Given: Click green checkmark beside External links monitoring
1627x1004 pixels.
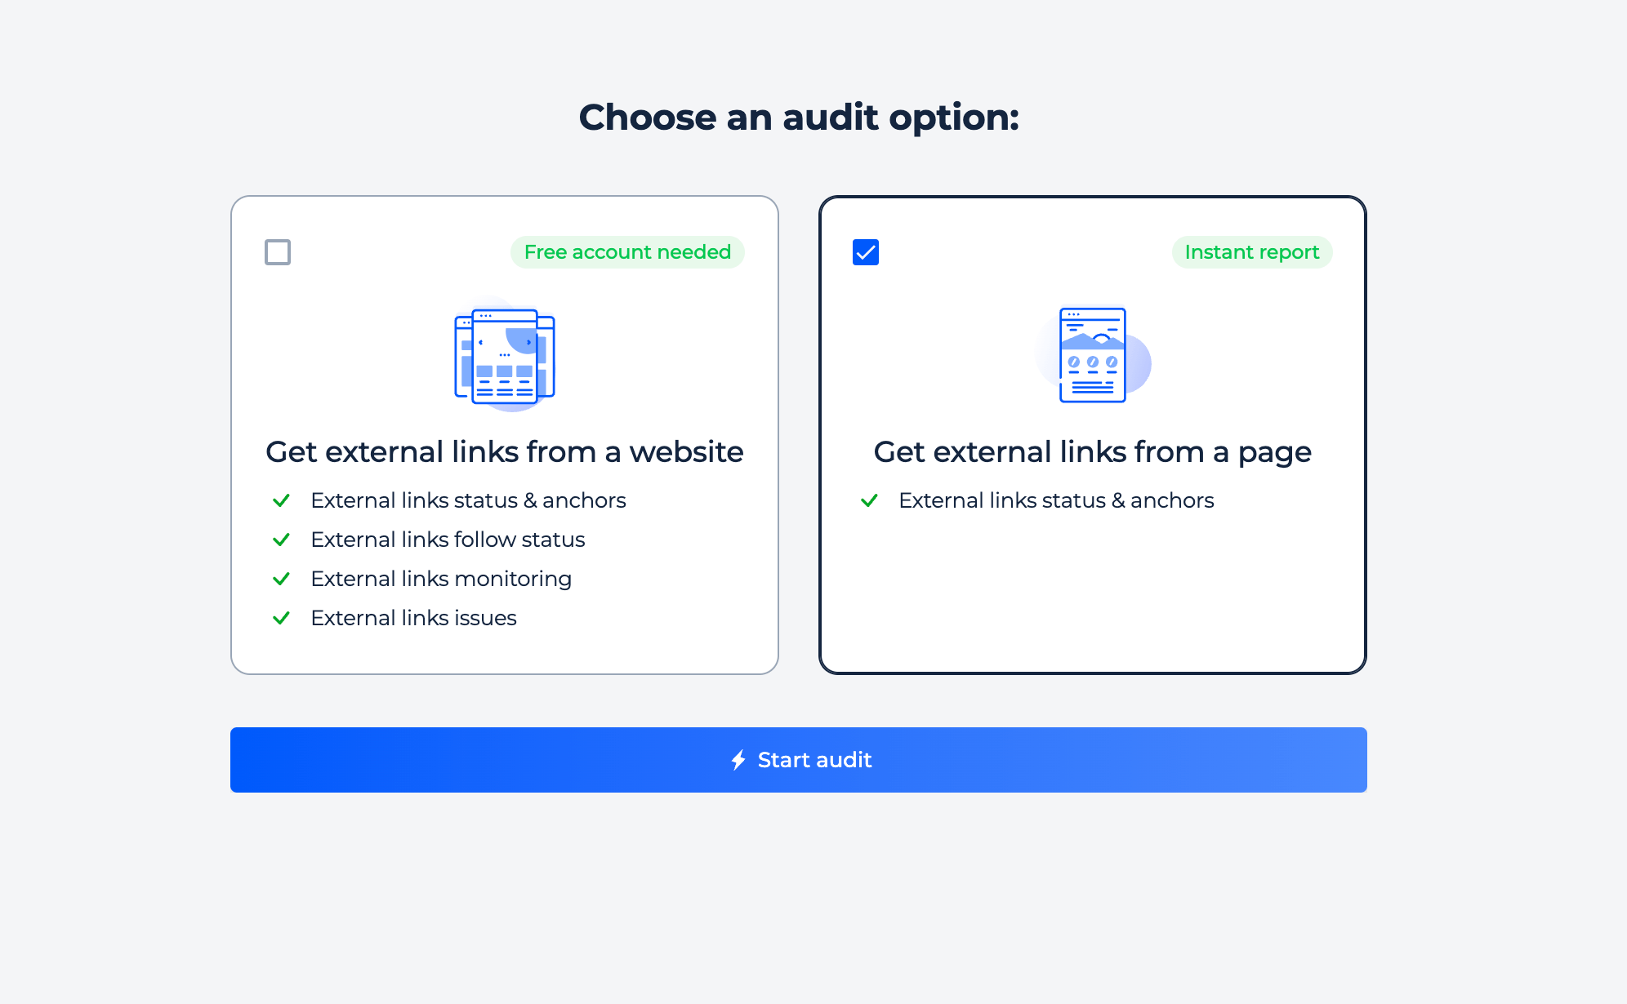Looking at the screenshot, I should click(x=281, y=579).
